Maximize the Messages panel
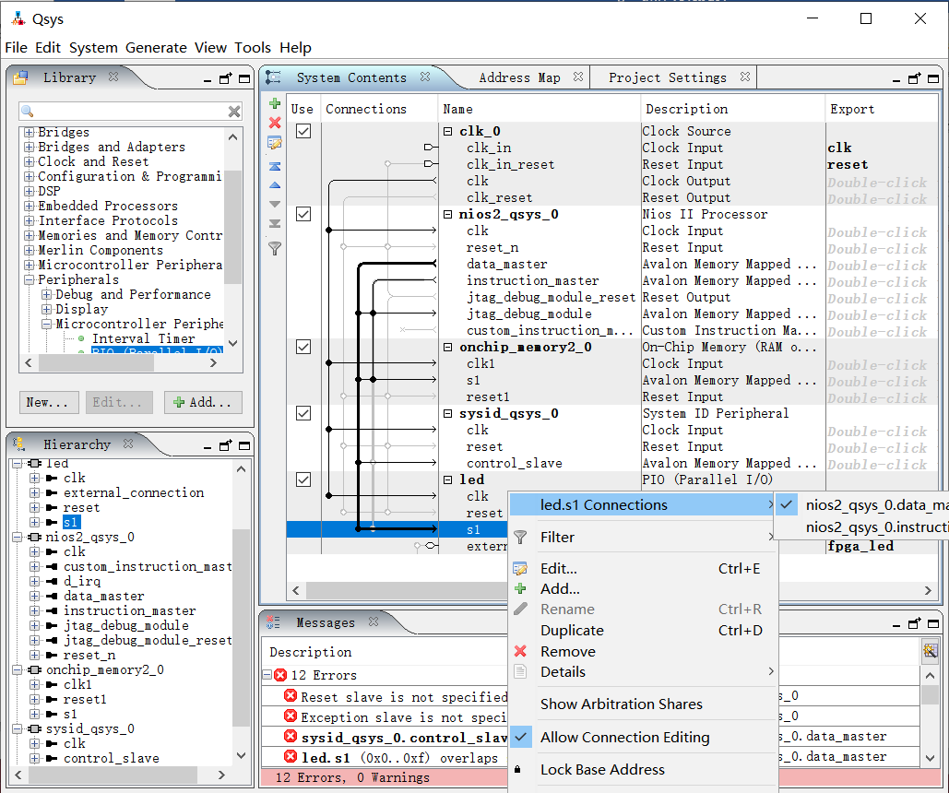 pyautogui.click(x=933, y=623)
